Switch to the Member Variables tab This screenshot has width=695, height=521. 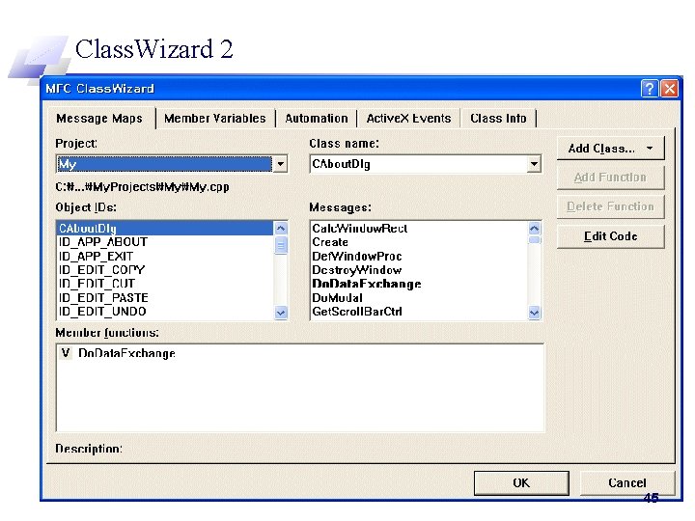coord(215,119)
